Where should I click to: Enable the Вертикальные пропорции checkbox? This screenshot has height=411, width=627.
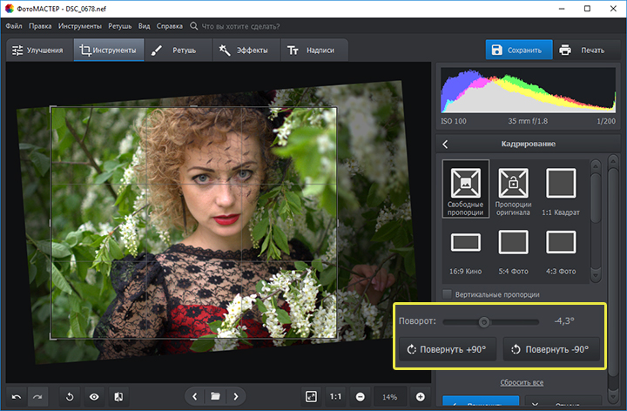pyautogui.click(x=448, y=293)
